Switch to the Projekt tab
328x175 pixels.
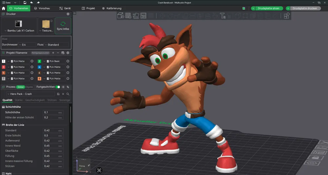coord(88,9)
